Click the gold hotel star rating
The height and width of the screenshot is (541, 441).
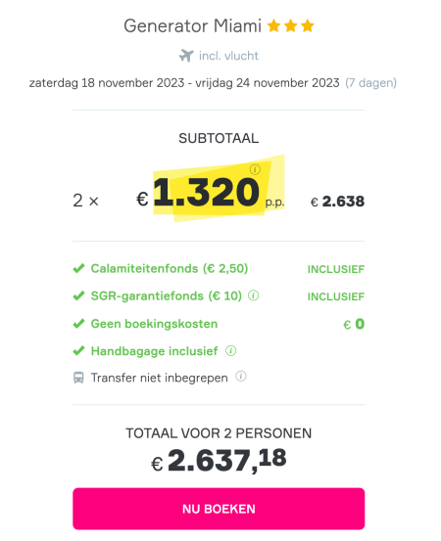[x=291, y=25]
